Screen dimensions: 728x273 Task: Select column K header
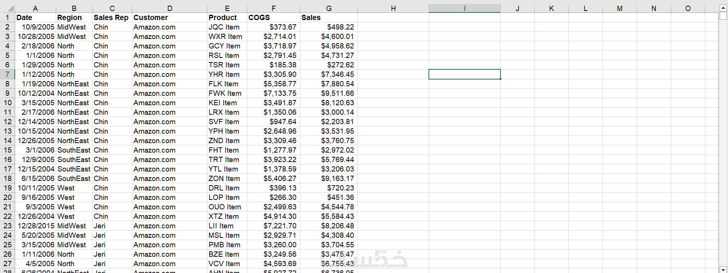point(551,8)
